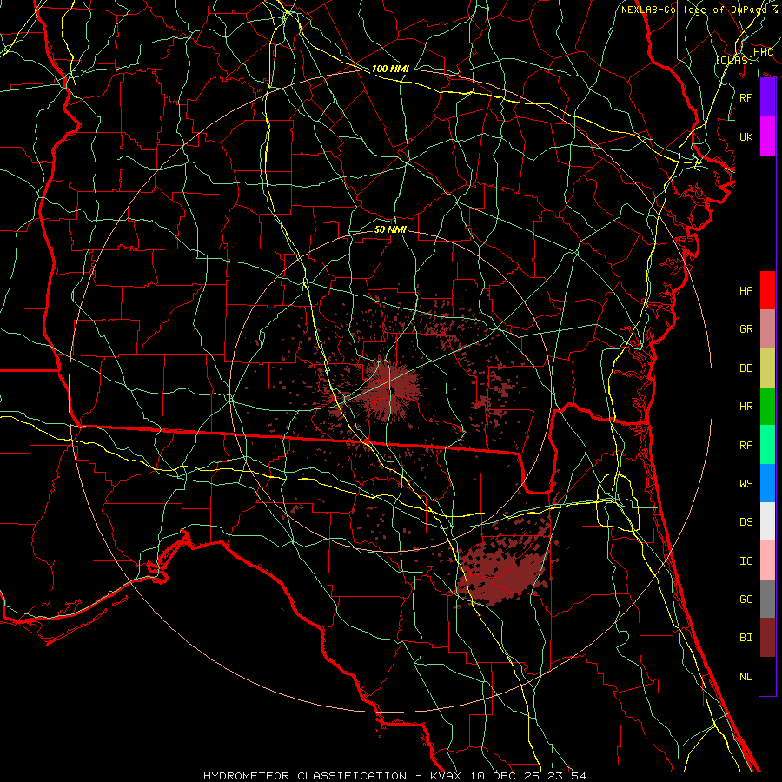Image resolution: width=782 pixels, height=782 pixels.
Task: Click the DS legend label
Action: pyautogui.click(x=746, y=522)
